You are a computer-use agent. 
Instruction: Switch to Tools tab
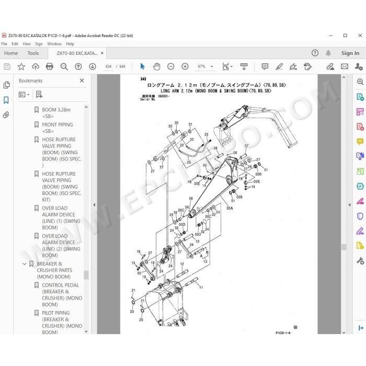pyautogui.click(x=33, y=53)
